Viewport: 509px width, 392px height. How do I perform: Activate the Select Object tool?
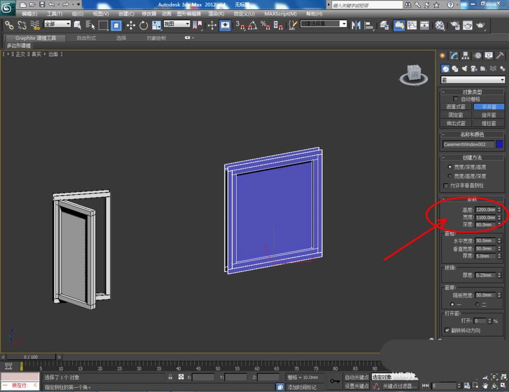[x=77, y=25]
